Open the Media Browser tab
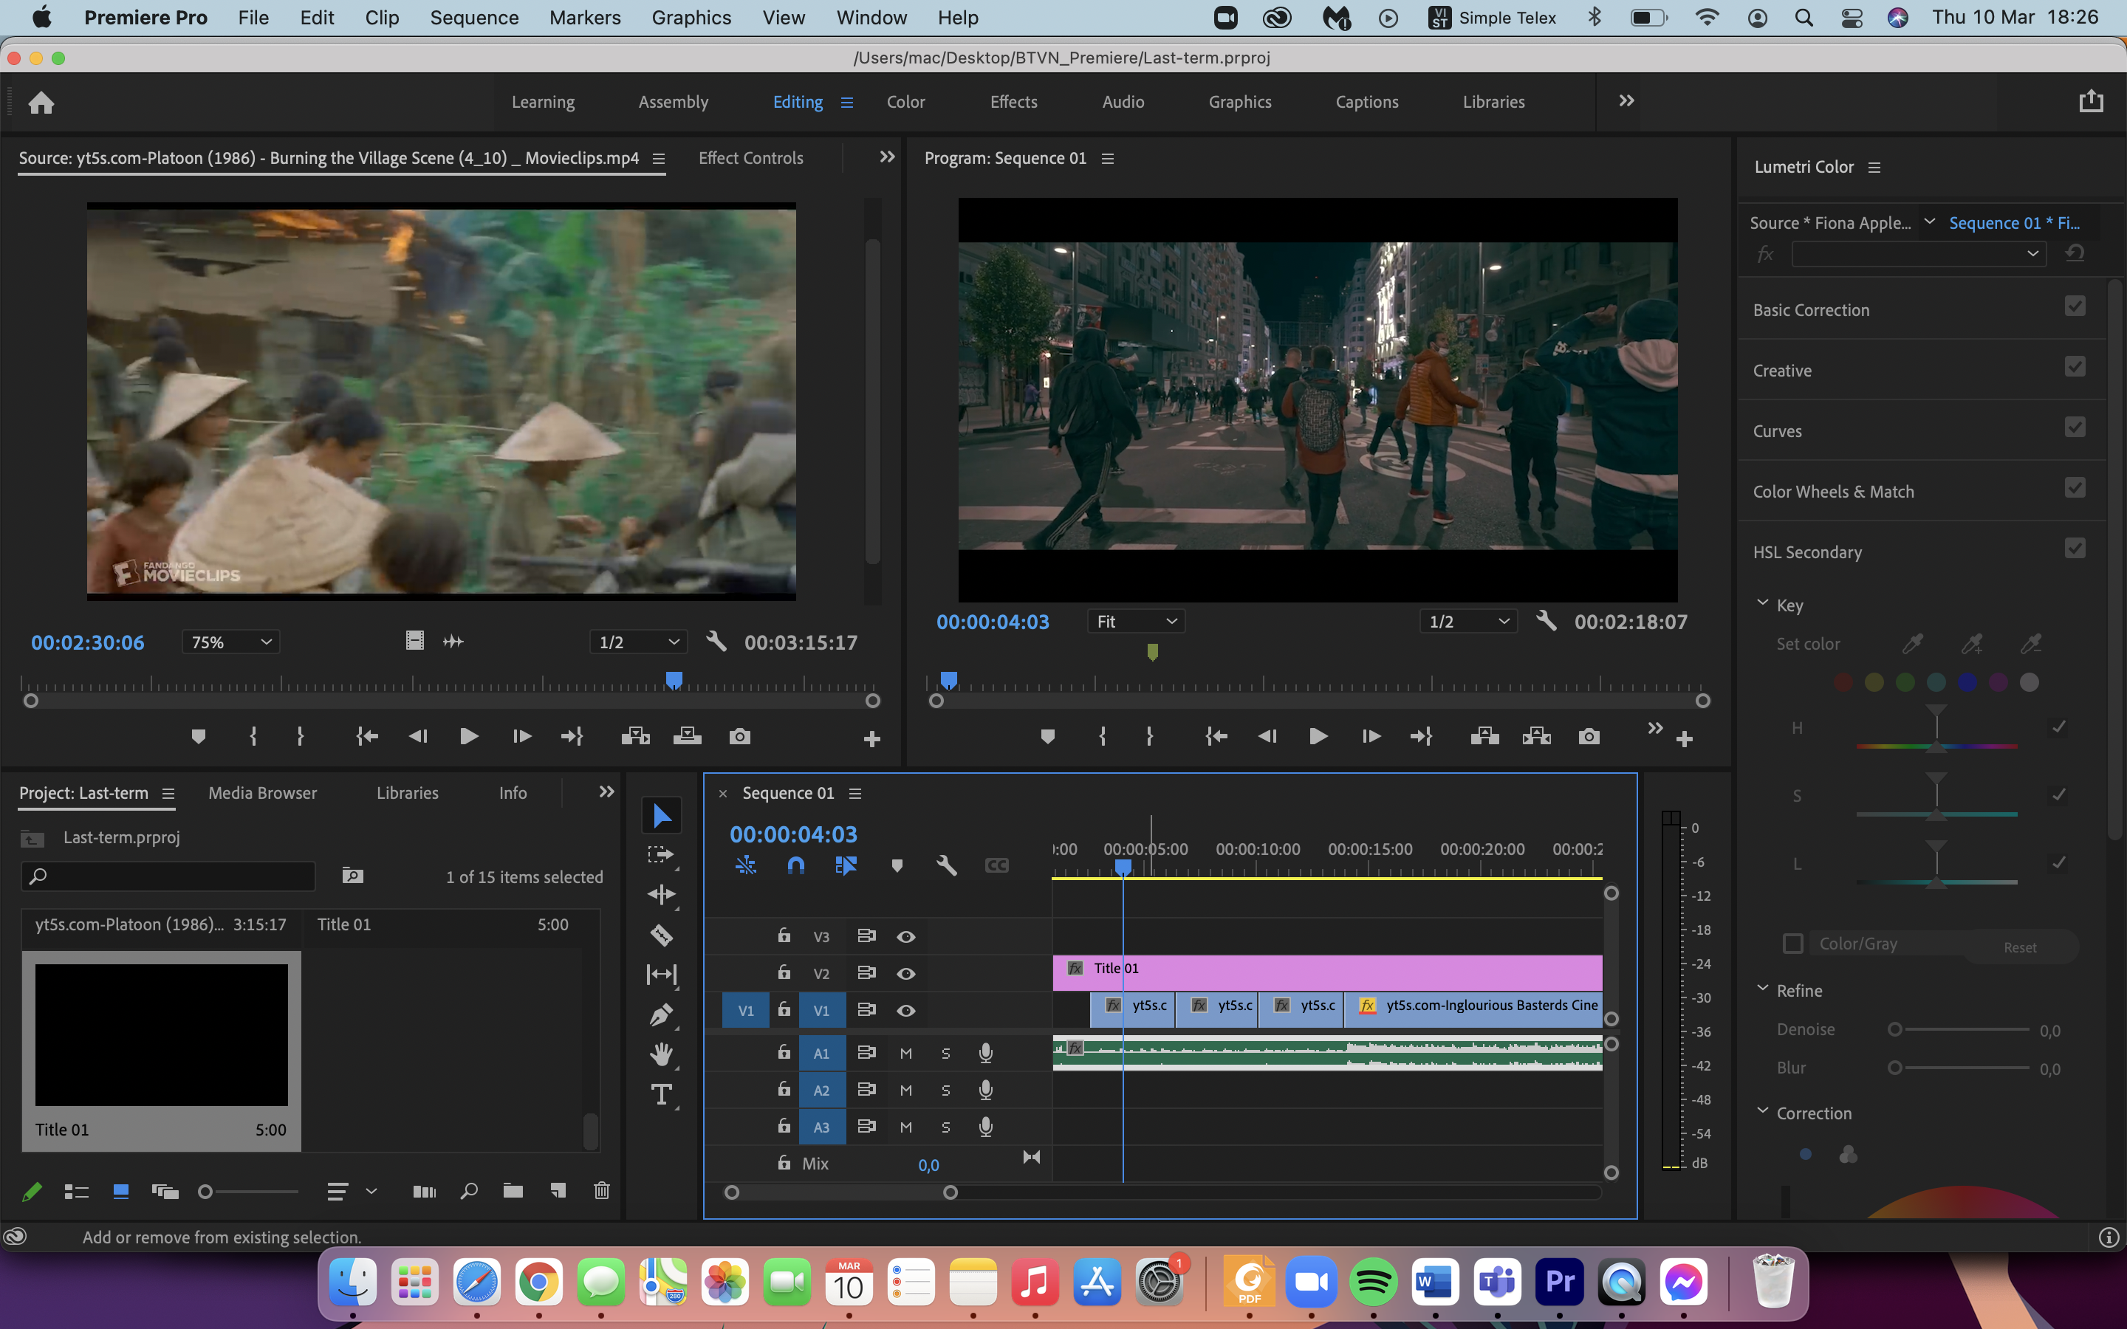Image resolution: width=2127 pixels, height=1329 pixels. point(262,793)
